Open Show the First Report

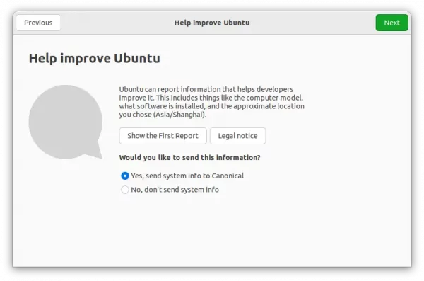point(163,136)
